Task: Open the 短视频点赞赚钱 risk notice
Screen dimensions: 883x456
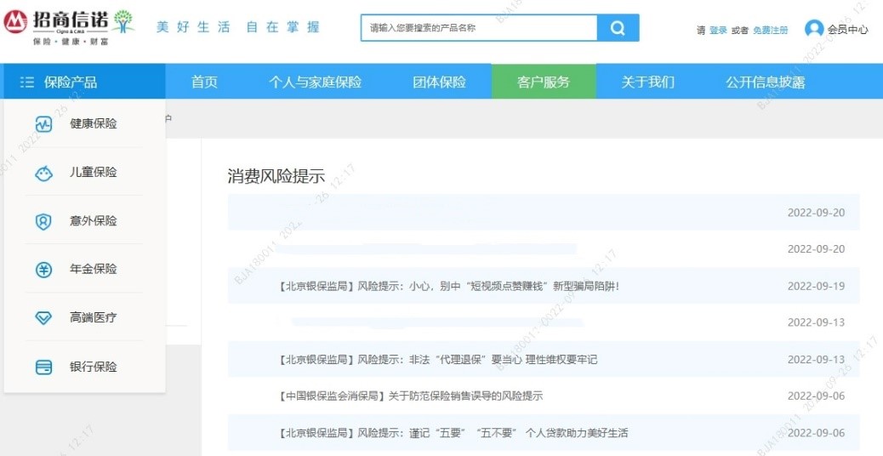Action: (449, 286)
